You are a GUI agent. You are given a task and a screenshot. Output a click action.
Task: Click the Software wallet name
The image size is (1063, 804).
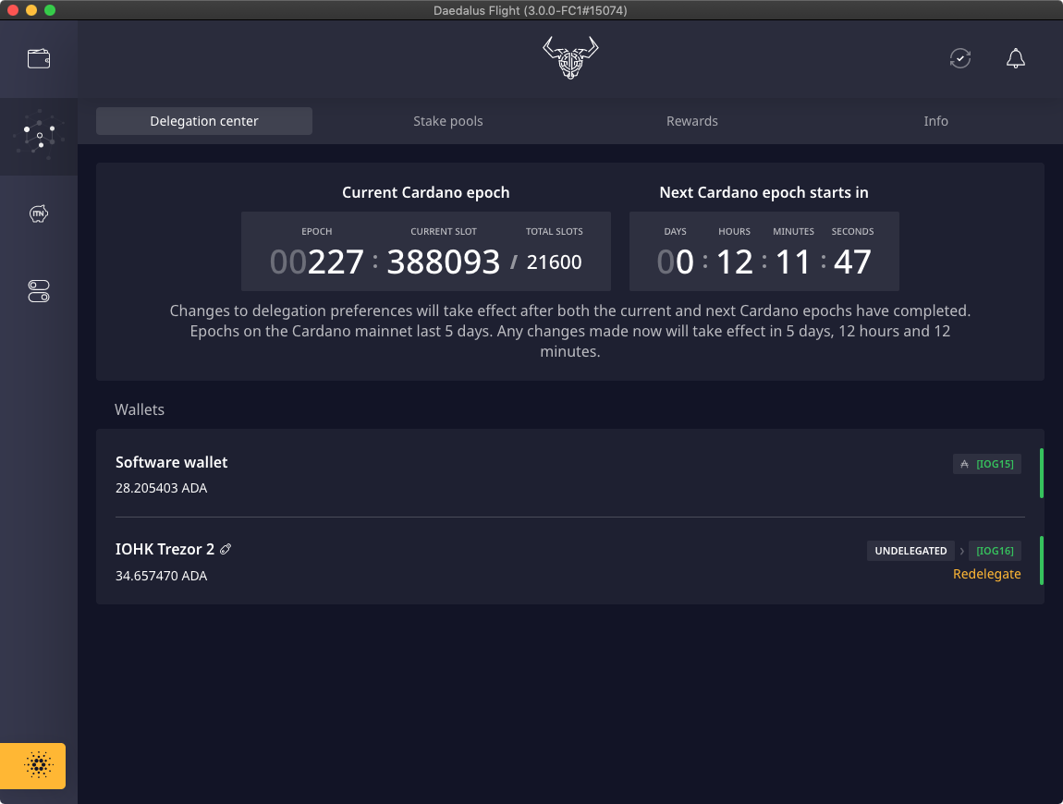pos(172,462)
